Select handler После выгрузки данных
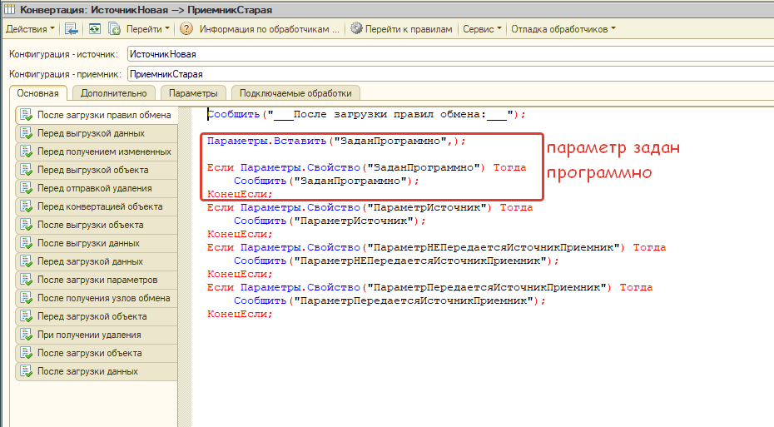774x427 pixels. tap(97, 243)
